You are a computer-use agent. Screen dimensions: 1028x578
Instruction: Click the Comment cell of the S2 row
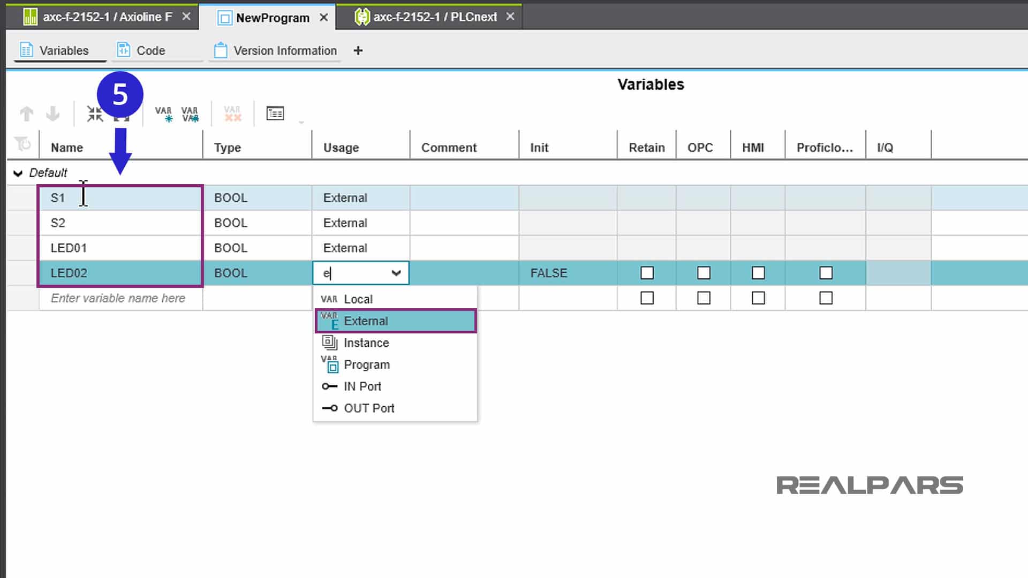pyautogui.click(x=464, y=223)
